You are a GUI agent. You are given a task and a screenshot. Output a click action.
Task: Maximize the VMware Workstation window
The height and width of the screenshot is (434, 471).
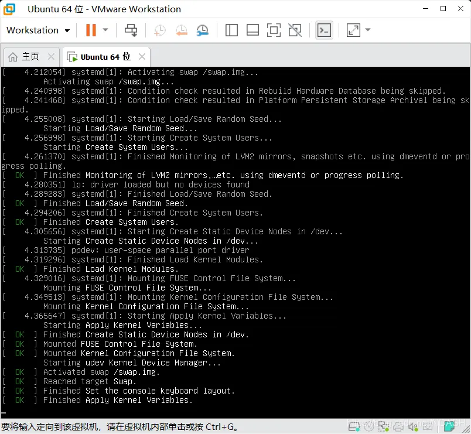click(x=443, y=9)
